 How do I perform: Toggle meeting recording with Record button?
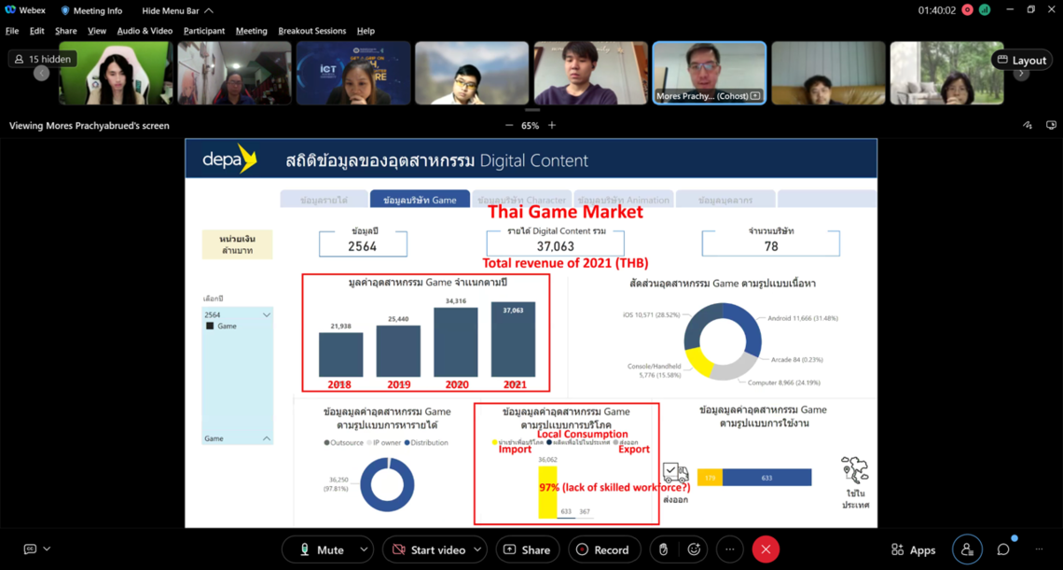point(602,549)
